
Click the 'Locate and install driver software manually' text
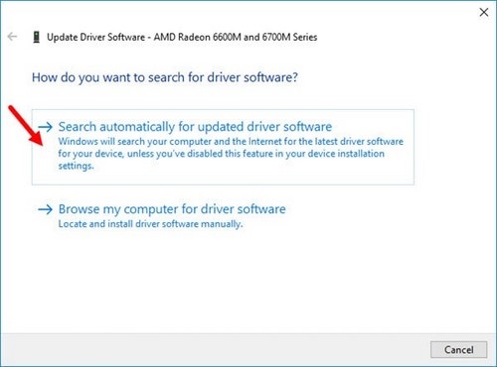150,224
